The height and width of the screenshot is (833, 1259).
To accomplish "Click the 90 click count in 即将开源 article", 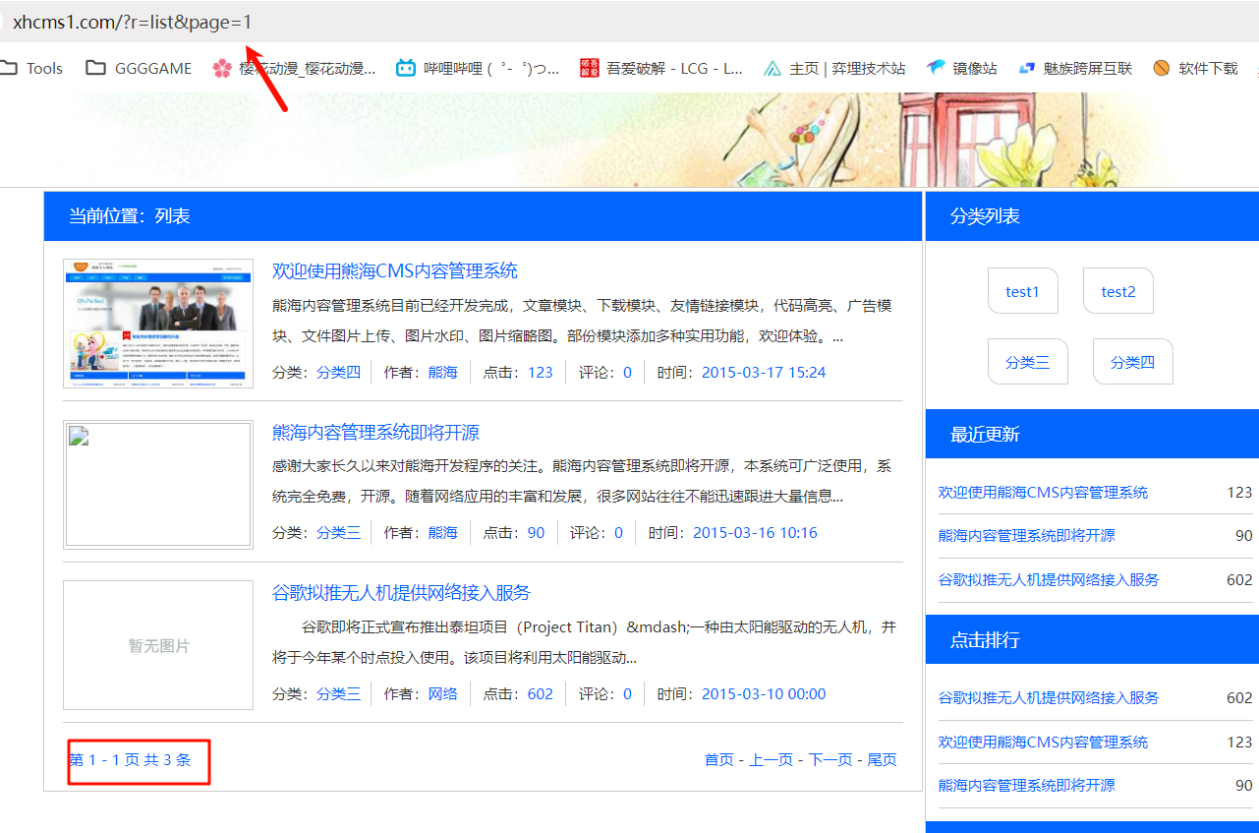I will click(536, 532).
